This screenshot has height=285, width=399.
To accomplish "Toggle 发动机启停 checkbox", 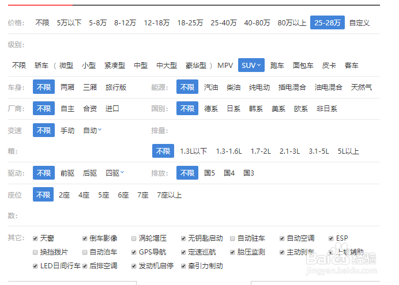I will click(x=134, y=266).
